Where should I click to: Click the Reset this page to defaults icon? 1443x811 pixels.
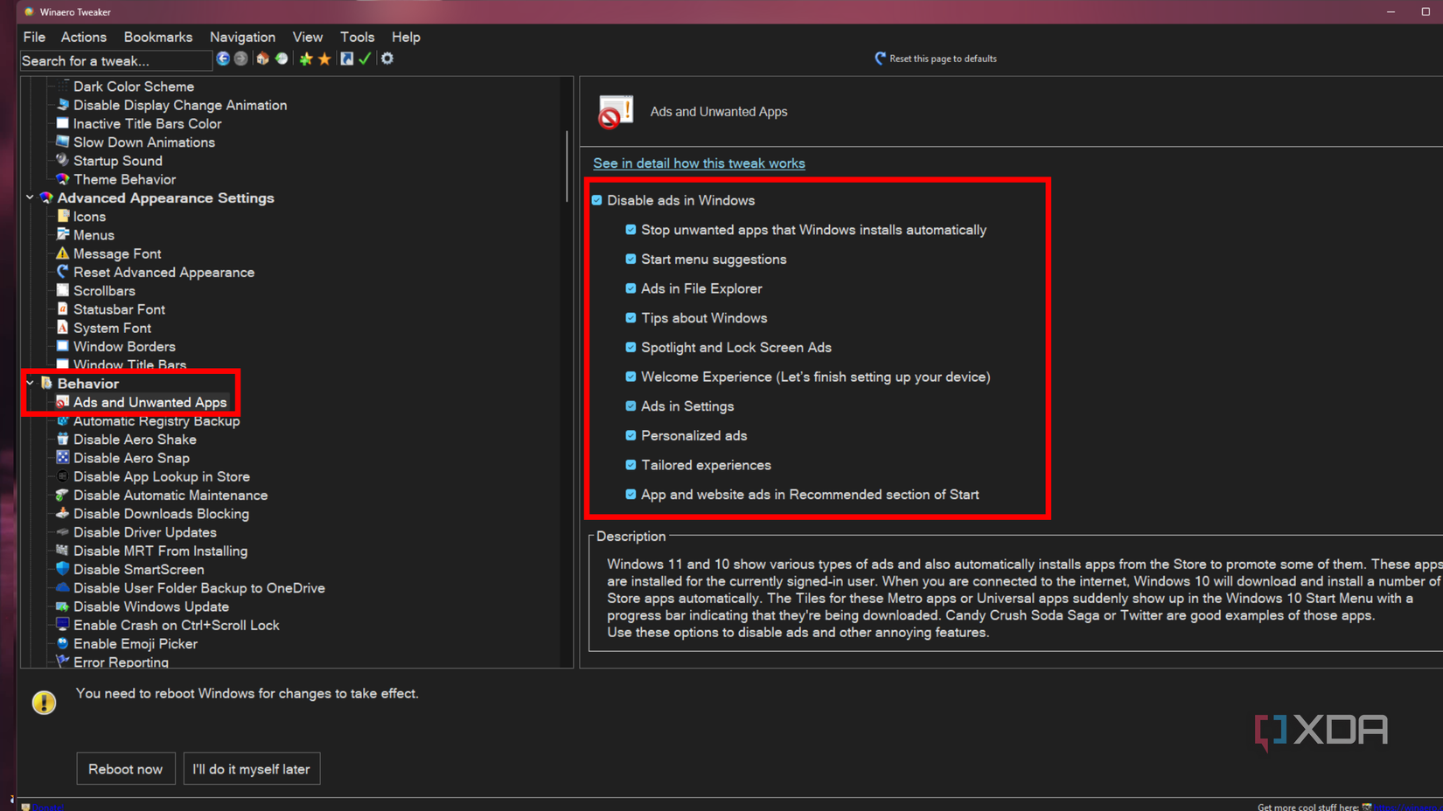coord(879,59)
